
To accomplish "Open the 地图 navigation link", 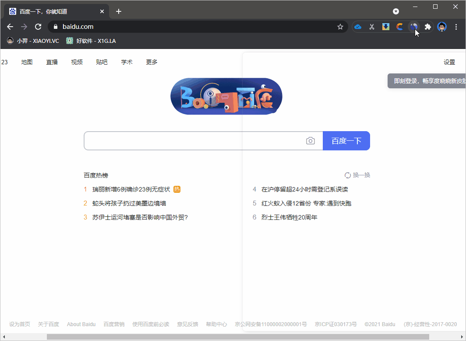I will (27, 62).
